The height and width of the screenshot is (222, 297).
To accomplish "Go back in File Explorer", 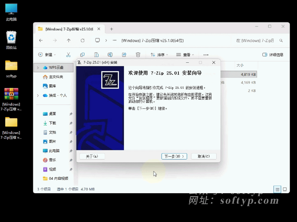I will click(x=41, y=40).
